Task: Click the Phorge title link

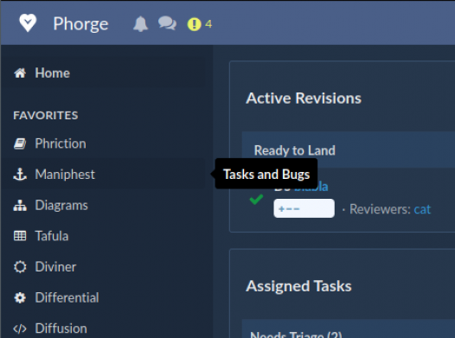Action: tap(80, 23)
